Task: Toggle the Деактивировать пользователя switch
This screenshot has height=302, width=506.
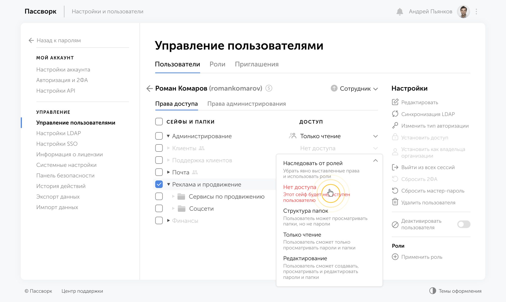Action: tap(464, 224)
